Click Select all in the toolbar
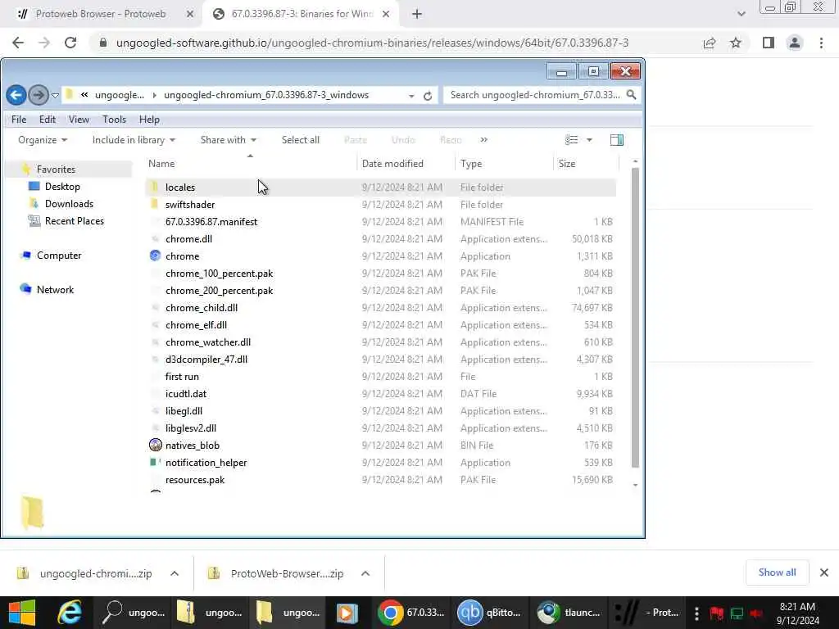 tap(300, 139)
